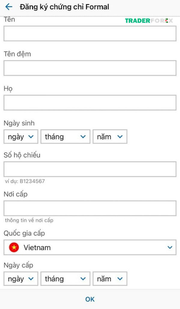Click the 'Tên' first name field
Screen dimensions: 180x309
(90, 33)
